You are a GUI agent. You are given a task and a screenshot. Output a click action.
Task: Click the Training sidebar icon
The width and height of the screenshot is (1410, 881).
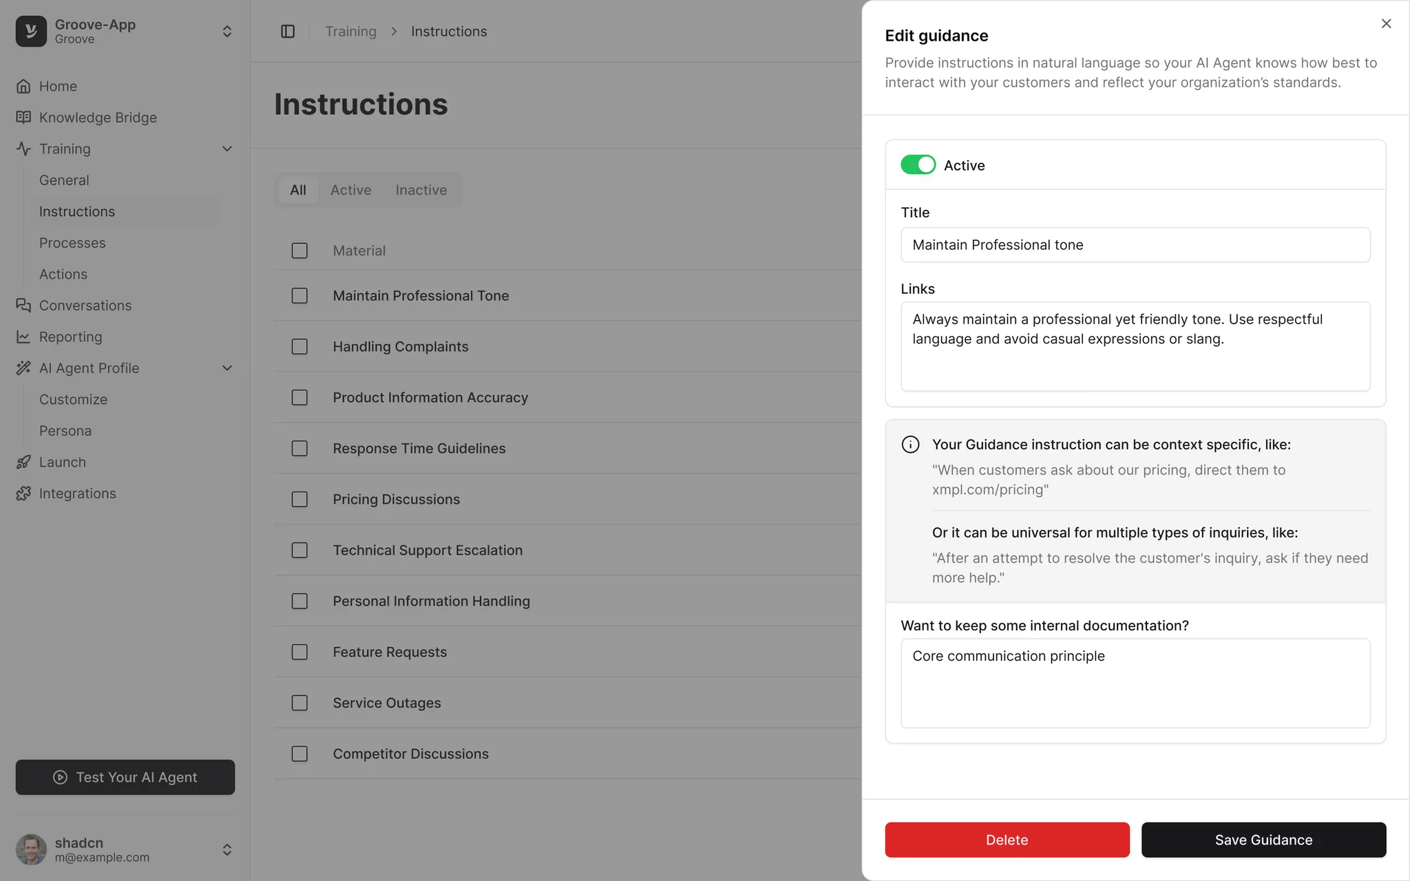[x=22, y=149]
